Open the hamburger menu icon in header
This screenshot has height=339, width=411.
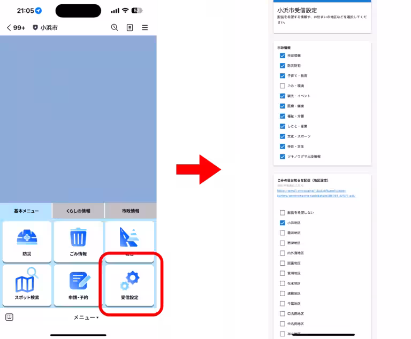[145, 28]
